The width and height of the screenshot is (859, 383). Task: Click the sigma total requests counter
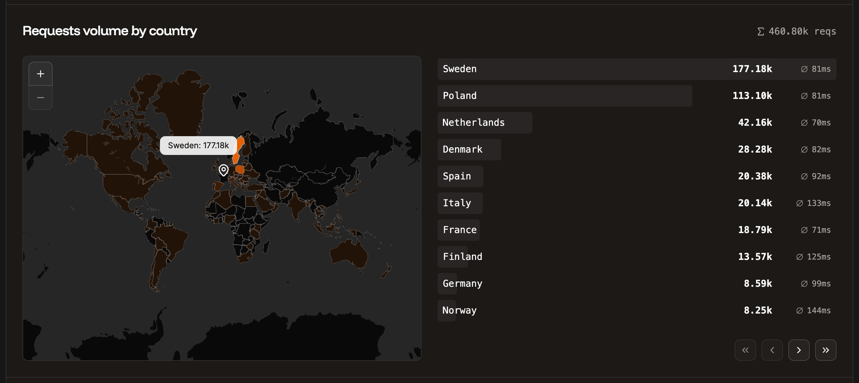(x=796, y=31)
